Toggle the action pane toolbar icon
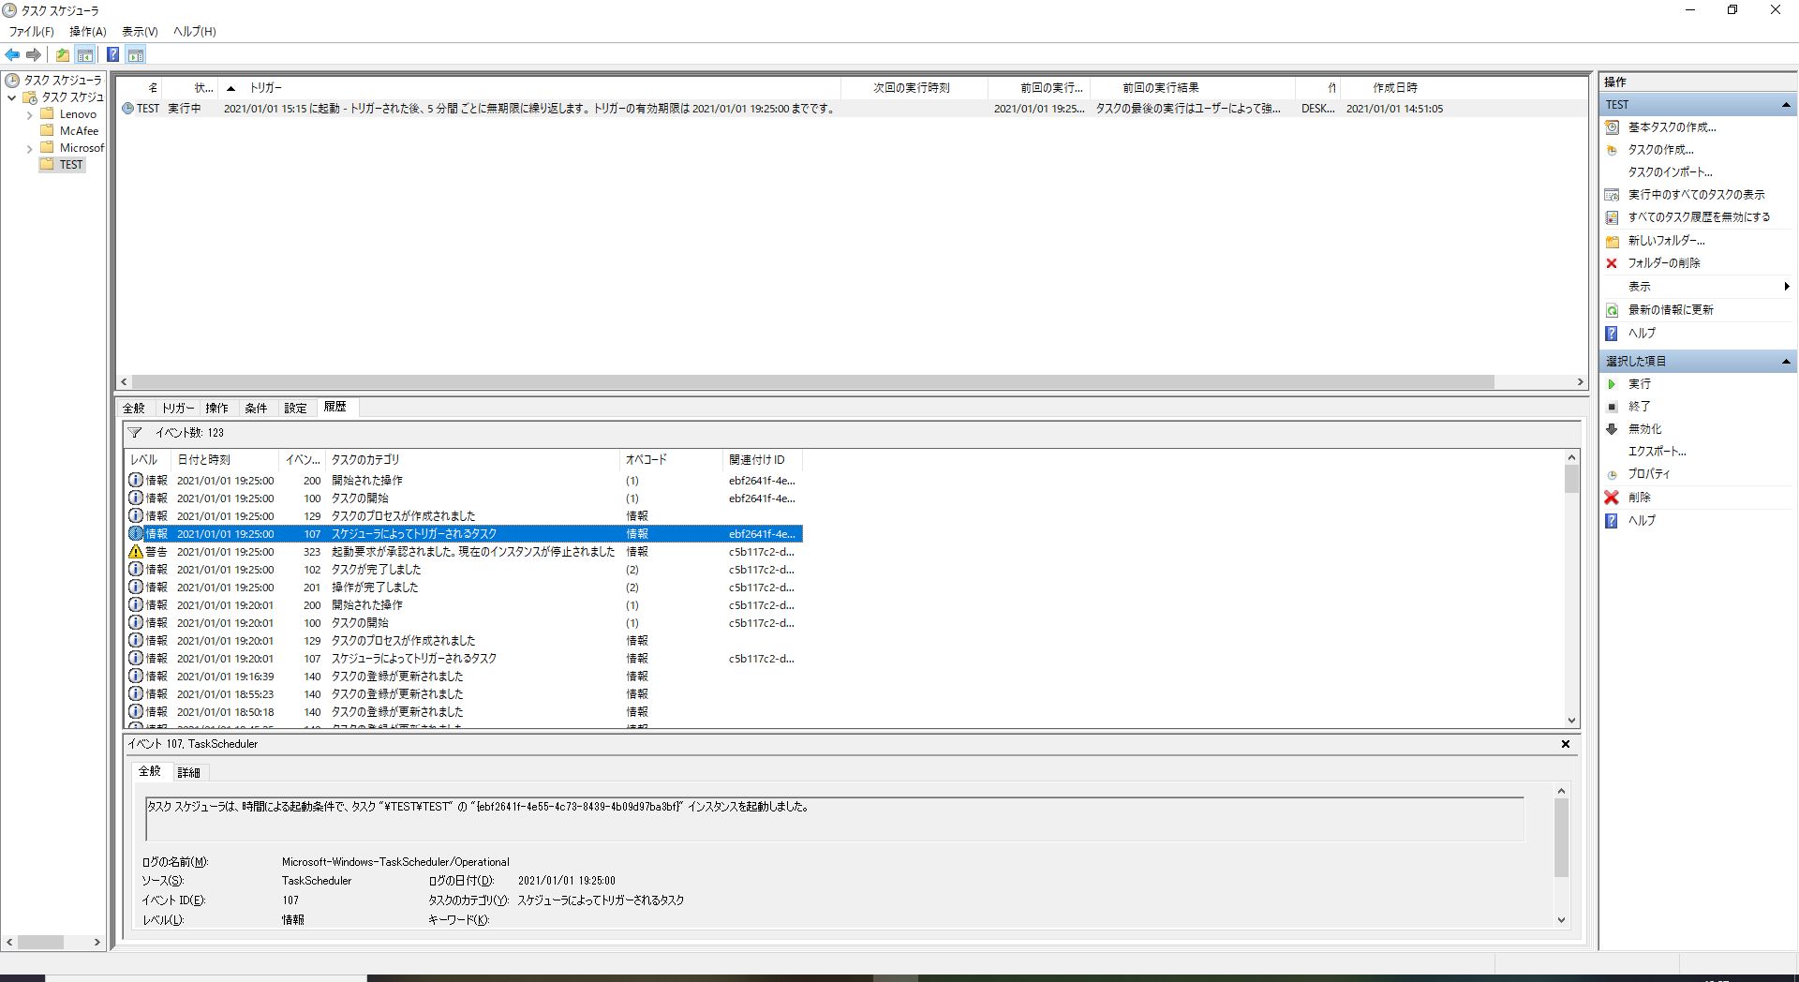The image size is (1799, 982). coord(136,55)
